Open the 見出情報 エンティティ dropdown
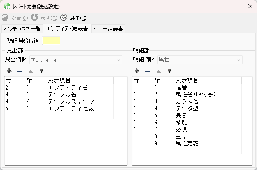Viewport: 257px width, 170px height. (76, 60)
